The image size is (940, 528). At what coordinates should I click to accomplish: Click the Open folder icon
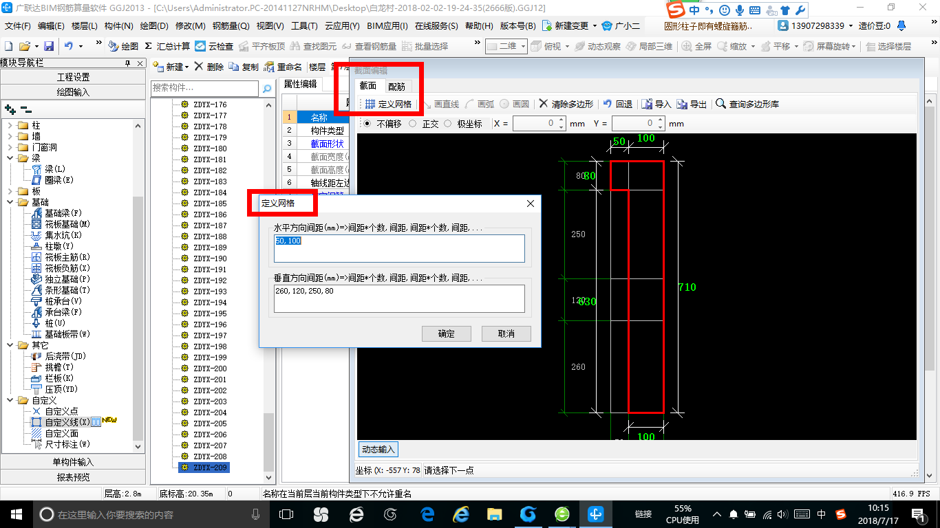pos(24,46)
